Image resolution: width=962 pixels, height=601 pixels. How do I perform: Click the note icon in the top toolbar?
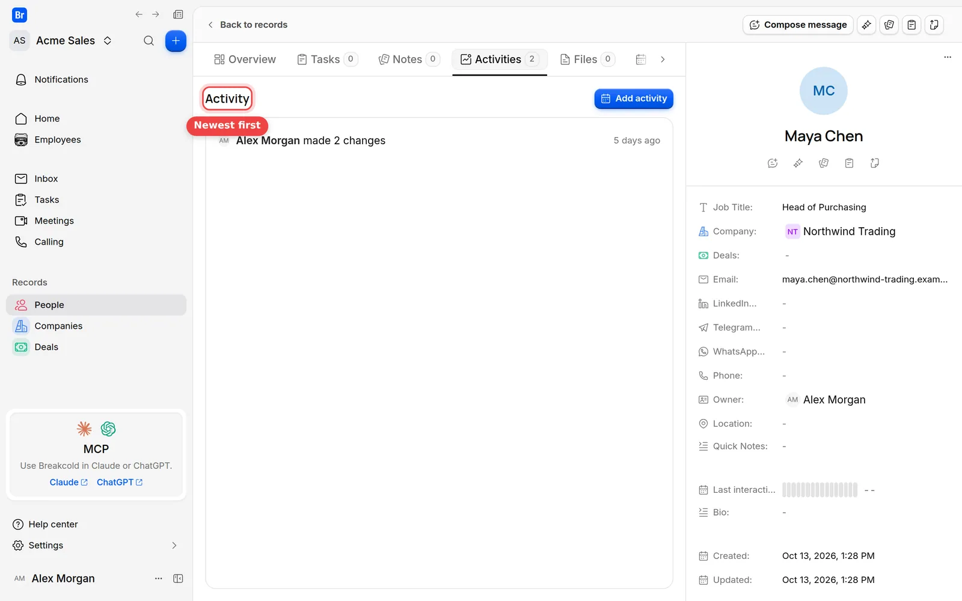pyautogui.click(x=889, y=25)
